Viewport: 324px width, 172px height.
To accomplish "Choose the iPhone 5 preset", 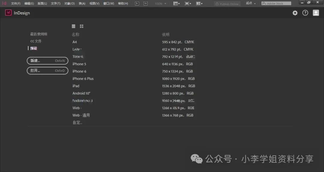I will (x=79, y=64).
